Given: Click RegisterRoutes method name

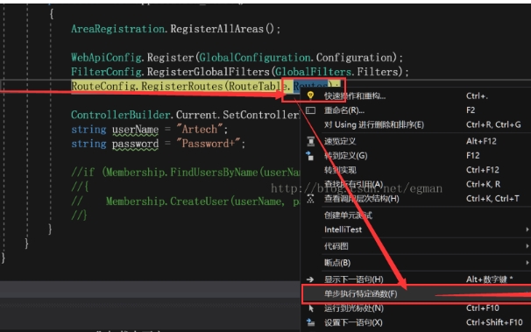Looking at the screenshot, I should (182, 87).
